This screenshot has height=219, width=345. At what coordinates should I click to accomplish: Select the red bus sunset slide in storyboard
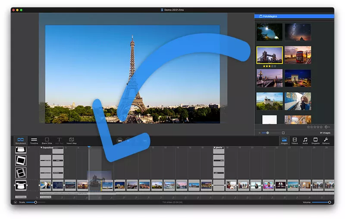click(x=83, y=185)
